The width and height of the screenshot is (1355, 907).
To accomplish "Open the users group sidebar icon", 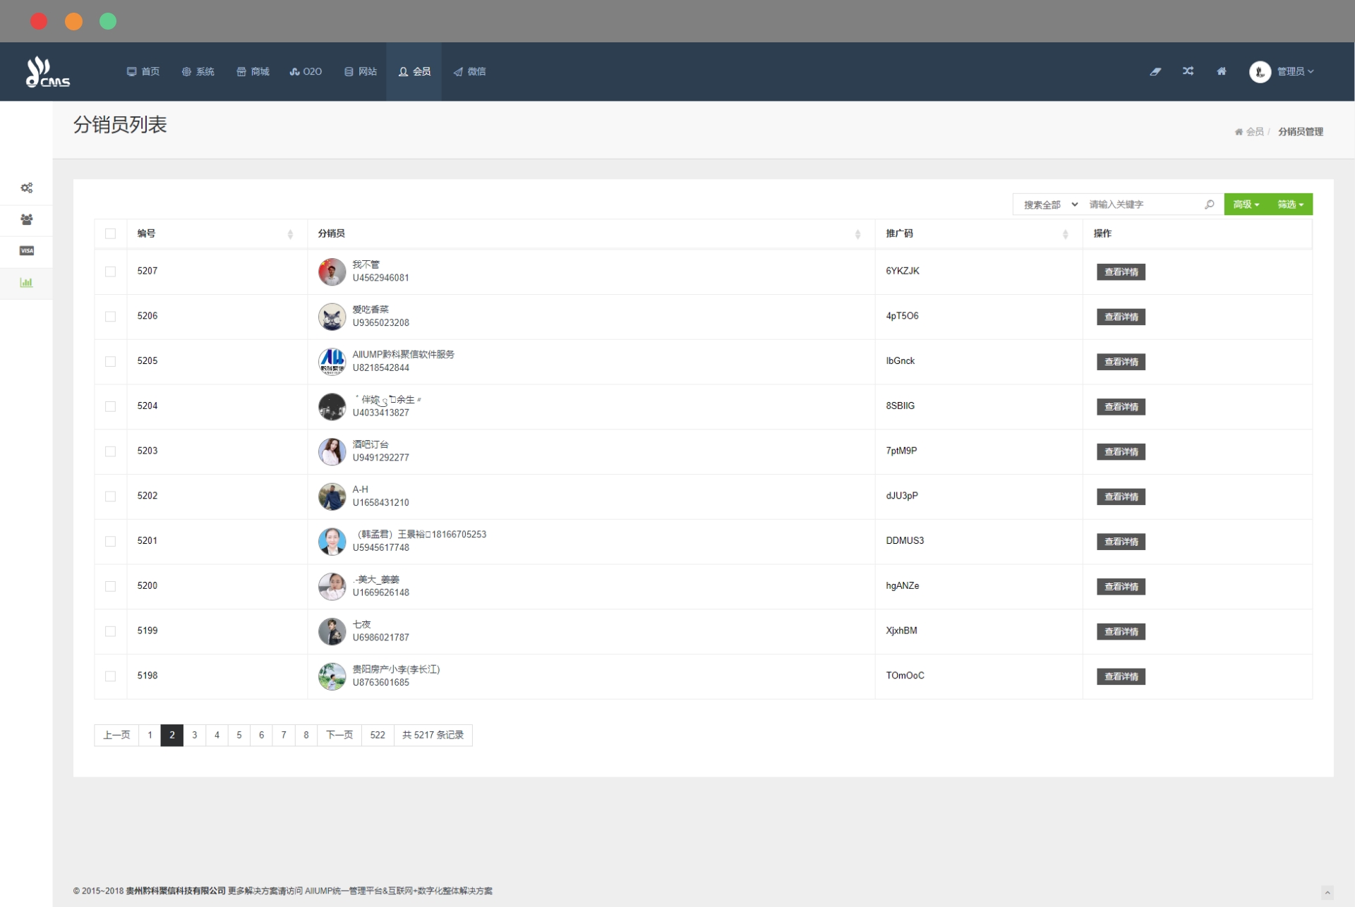I will 27,219.
